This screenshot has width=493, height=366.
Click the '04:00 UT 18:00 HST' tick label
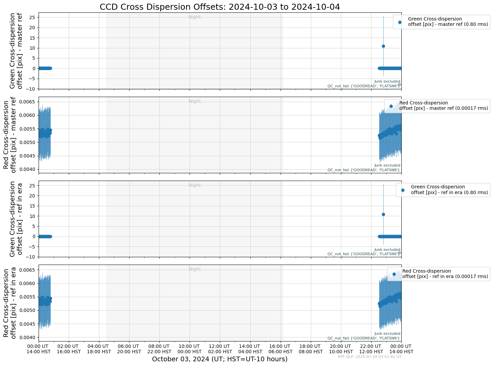tap(99, 349)
